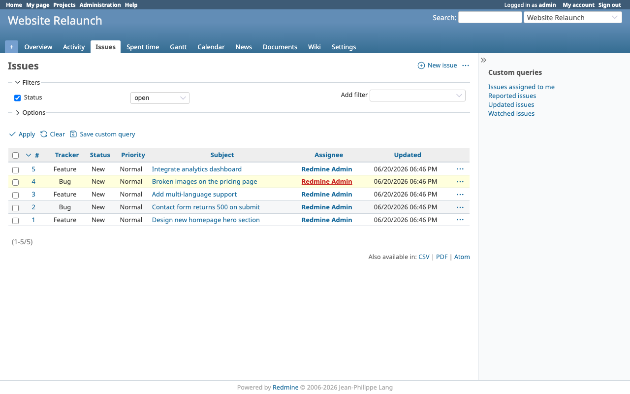Open the Spent time tab
630x394 pixels.
tap(143, 47)
